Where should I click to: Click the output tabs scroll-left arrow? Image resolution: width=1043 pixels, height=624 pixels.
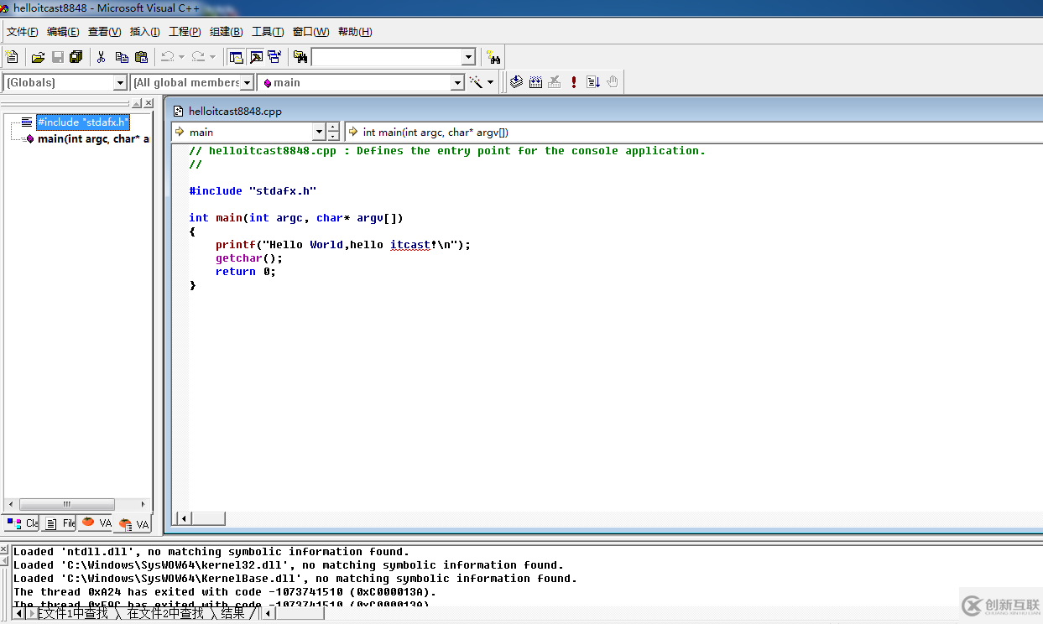[x=18, y=613]
